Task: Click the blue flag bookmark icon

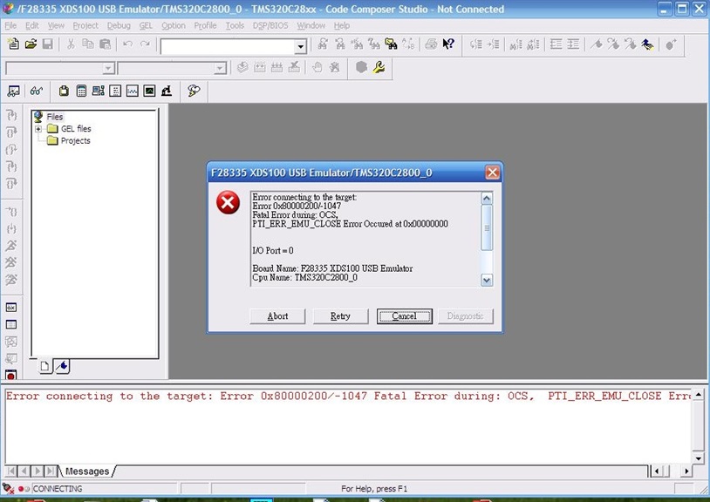Action: click(x=647, y=44)
